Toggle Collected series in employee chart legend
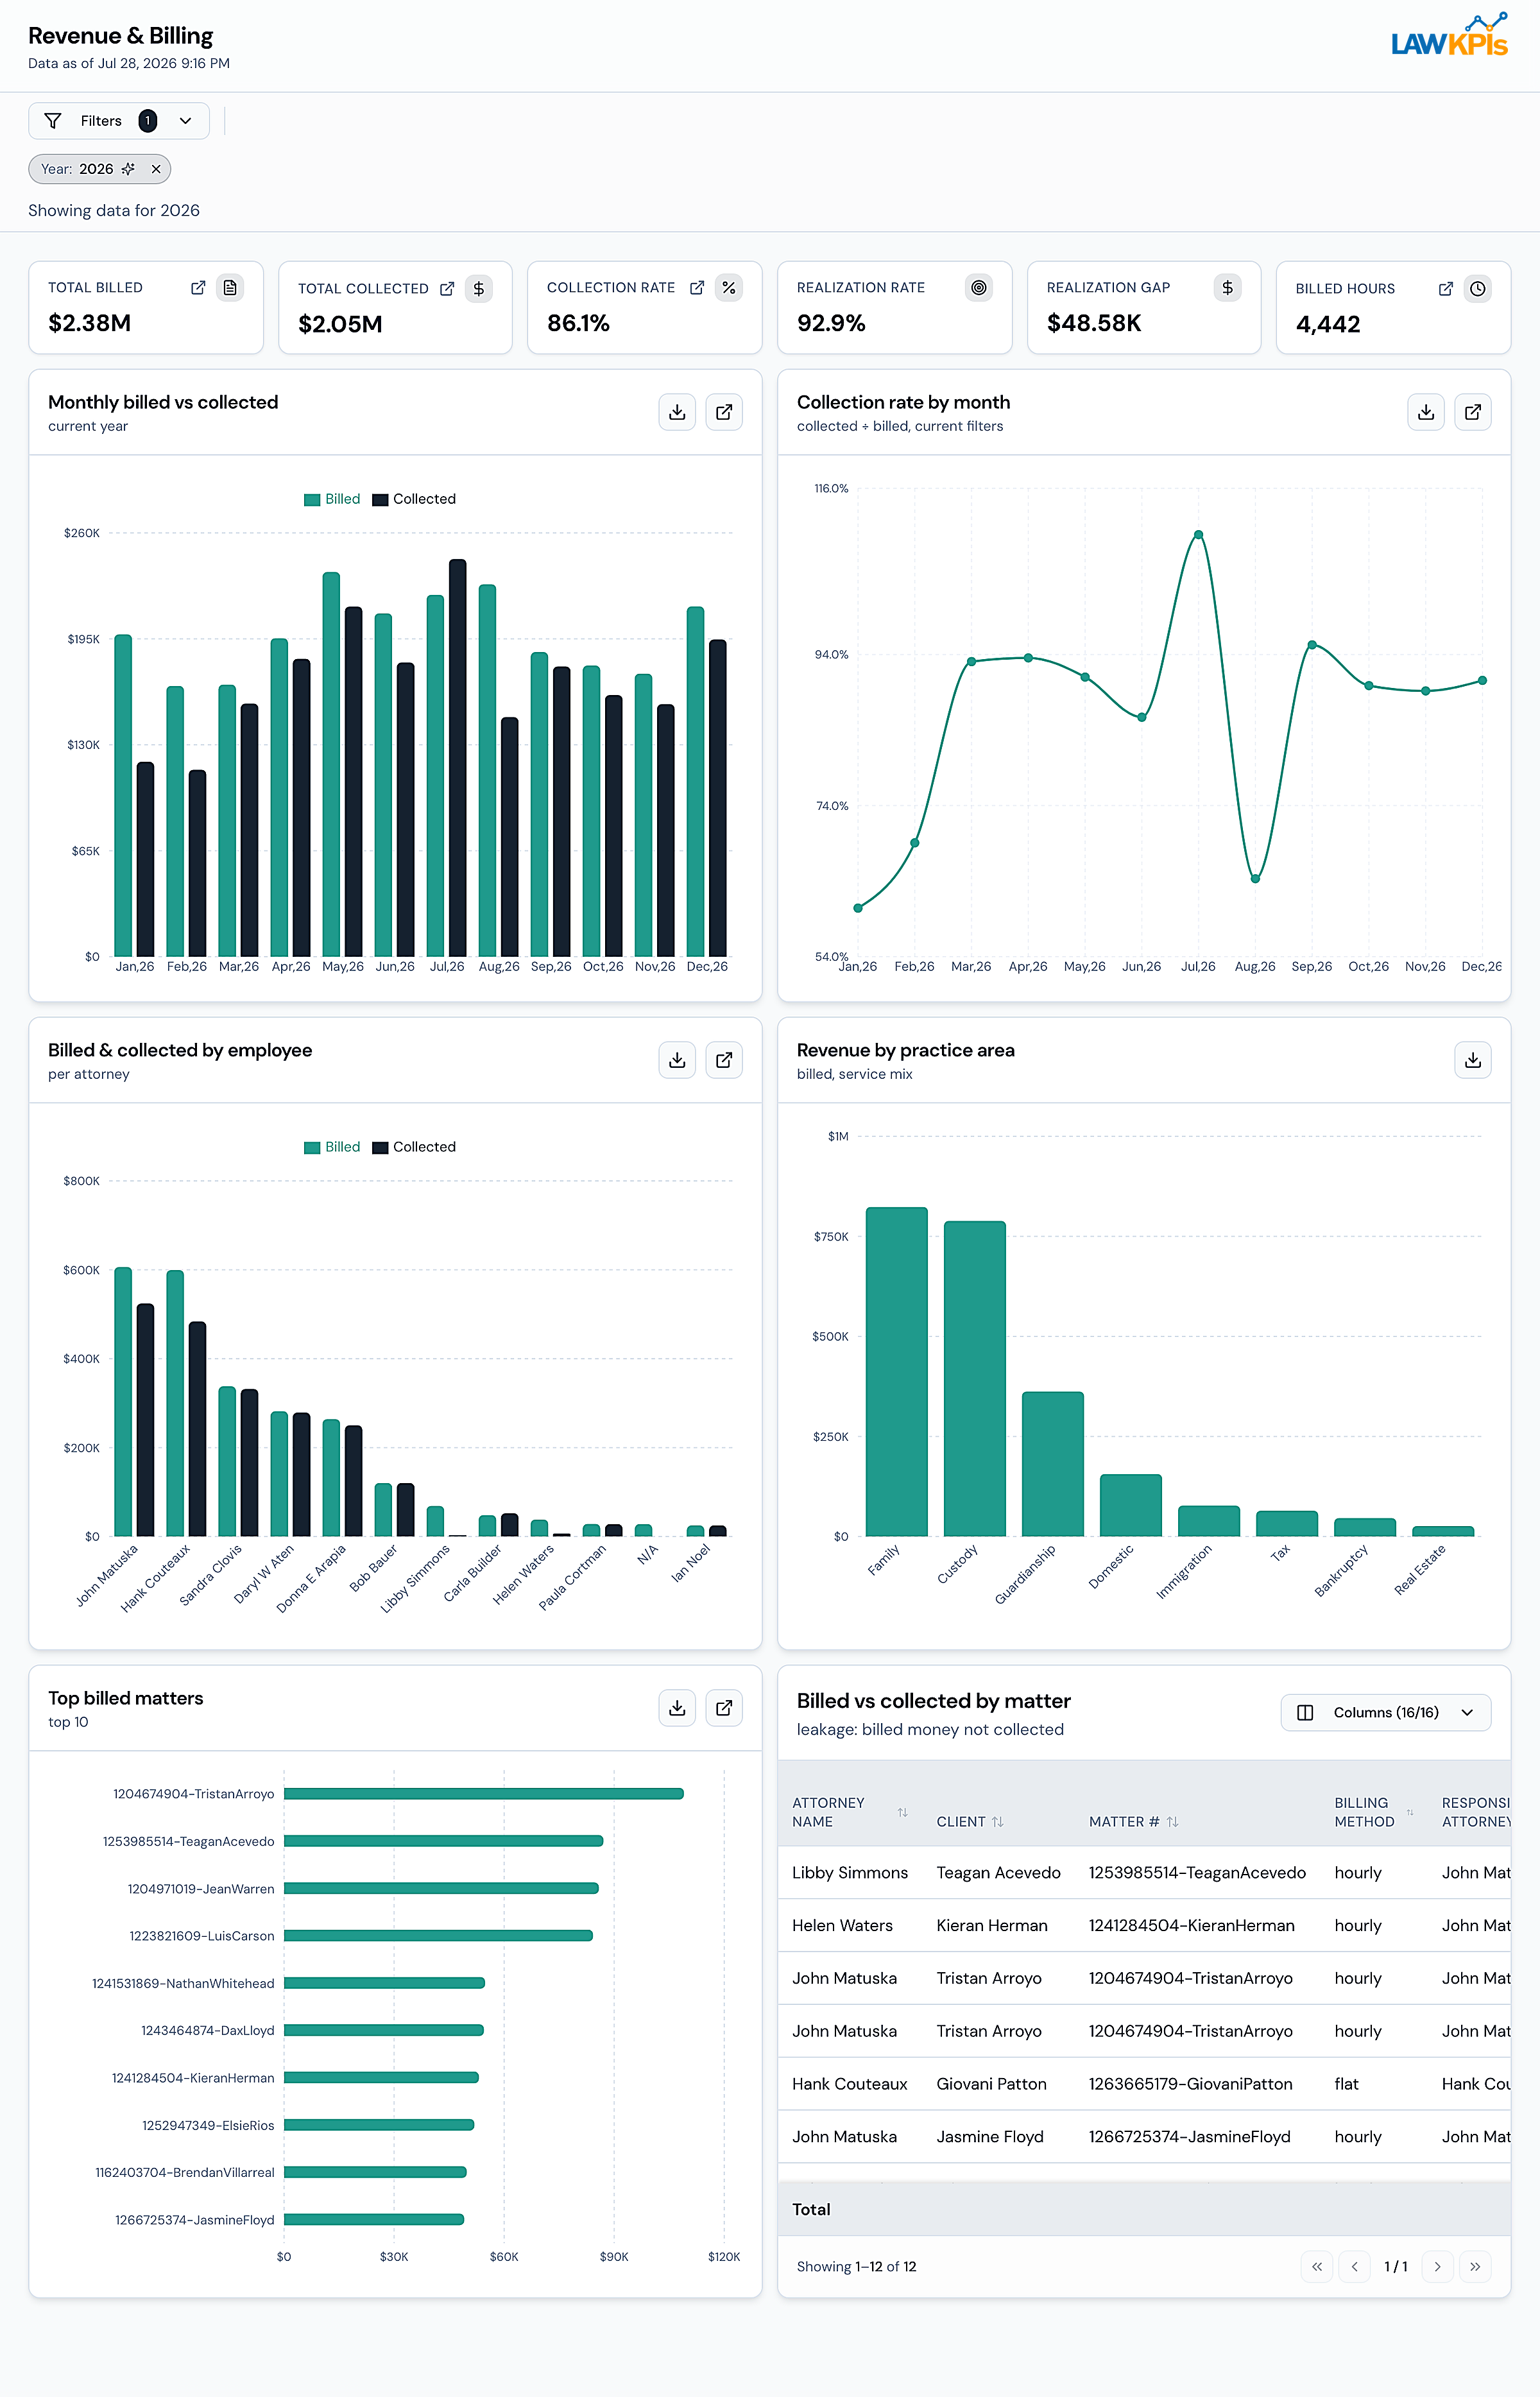The height and width of the screenshot is (2397, 1540). pyautogui.click(x=414, y=1147)
